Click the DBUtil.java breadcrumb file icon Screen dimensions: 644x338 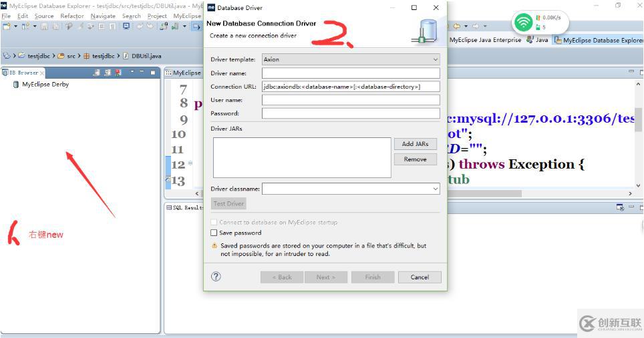(126, 56)
